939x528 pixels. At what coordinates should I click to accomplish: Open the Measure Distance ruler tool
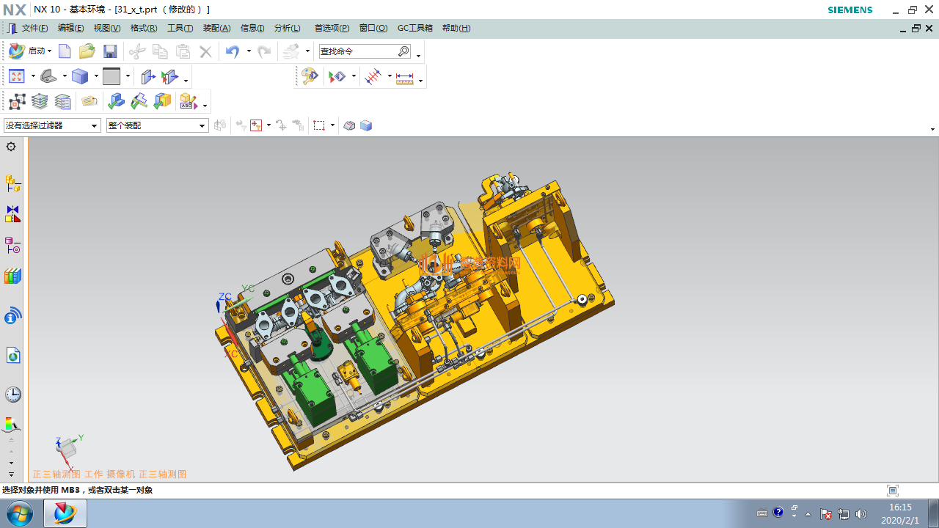tap(404, 77)
